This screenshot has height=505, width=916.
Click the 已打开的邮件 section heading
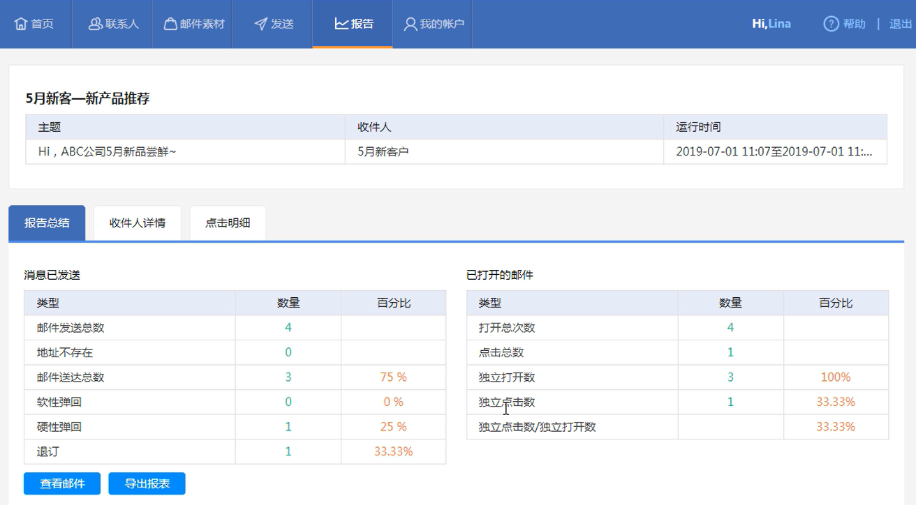(x=500, y=275)
